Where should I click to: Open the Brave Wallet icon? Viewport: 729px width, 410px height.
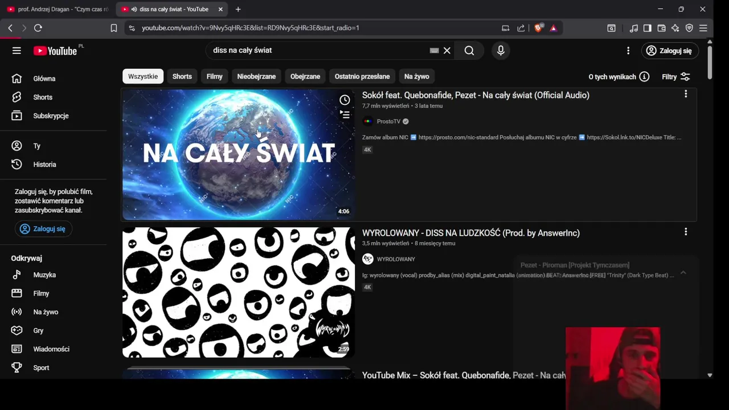click(x=662, y=28)
